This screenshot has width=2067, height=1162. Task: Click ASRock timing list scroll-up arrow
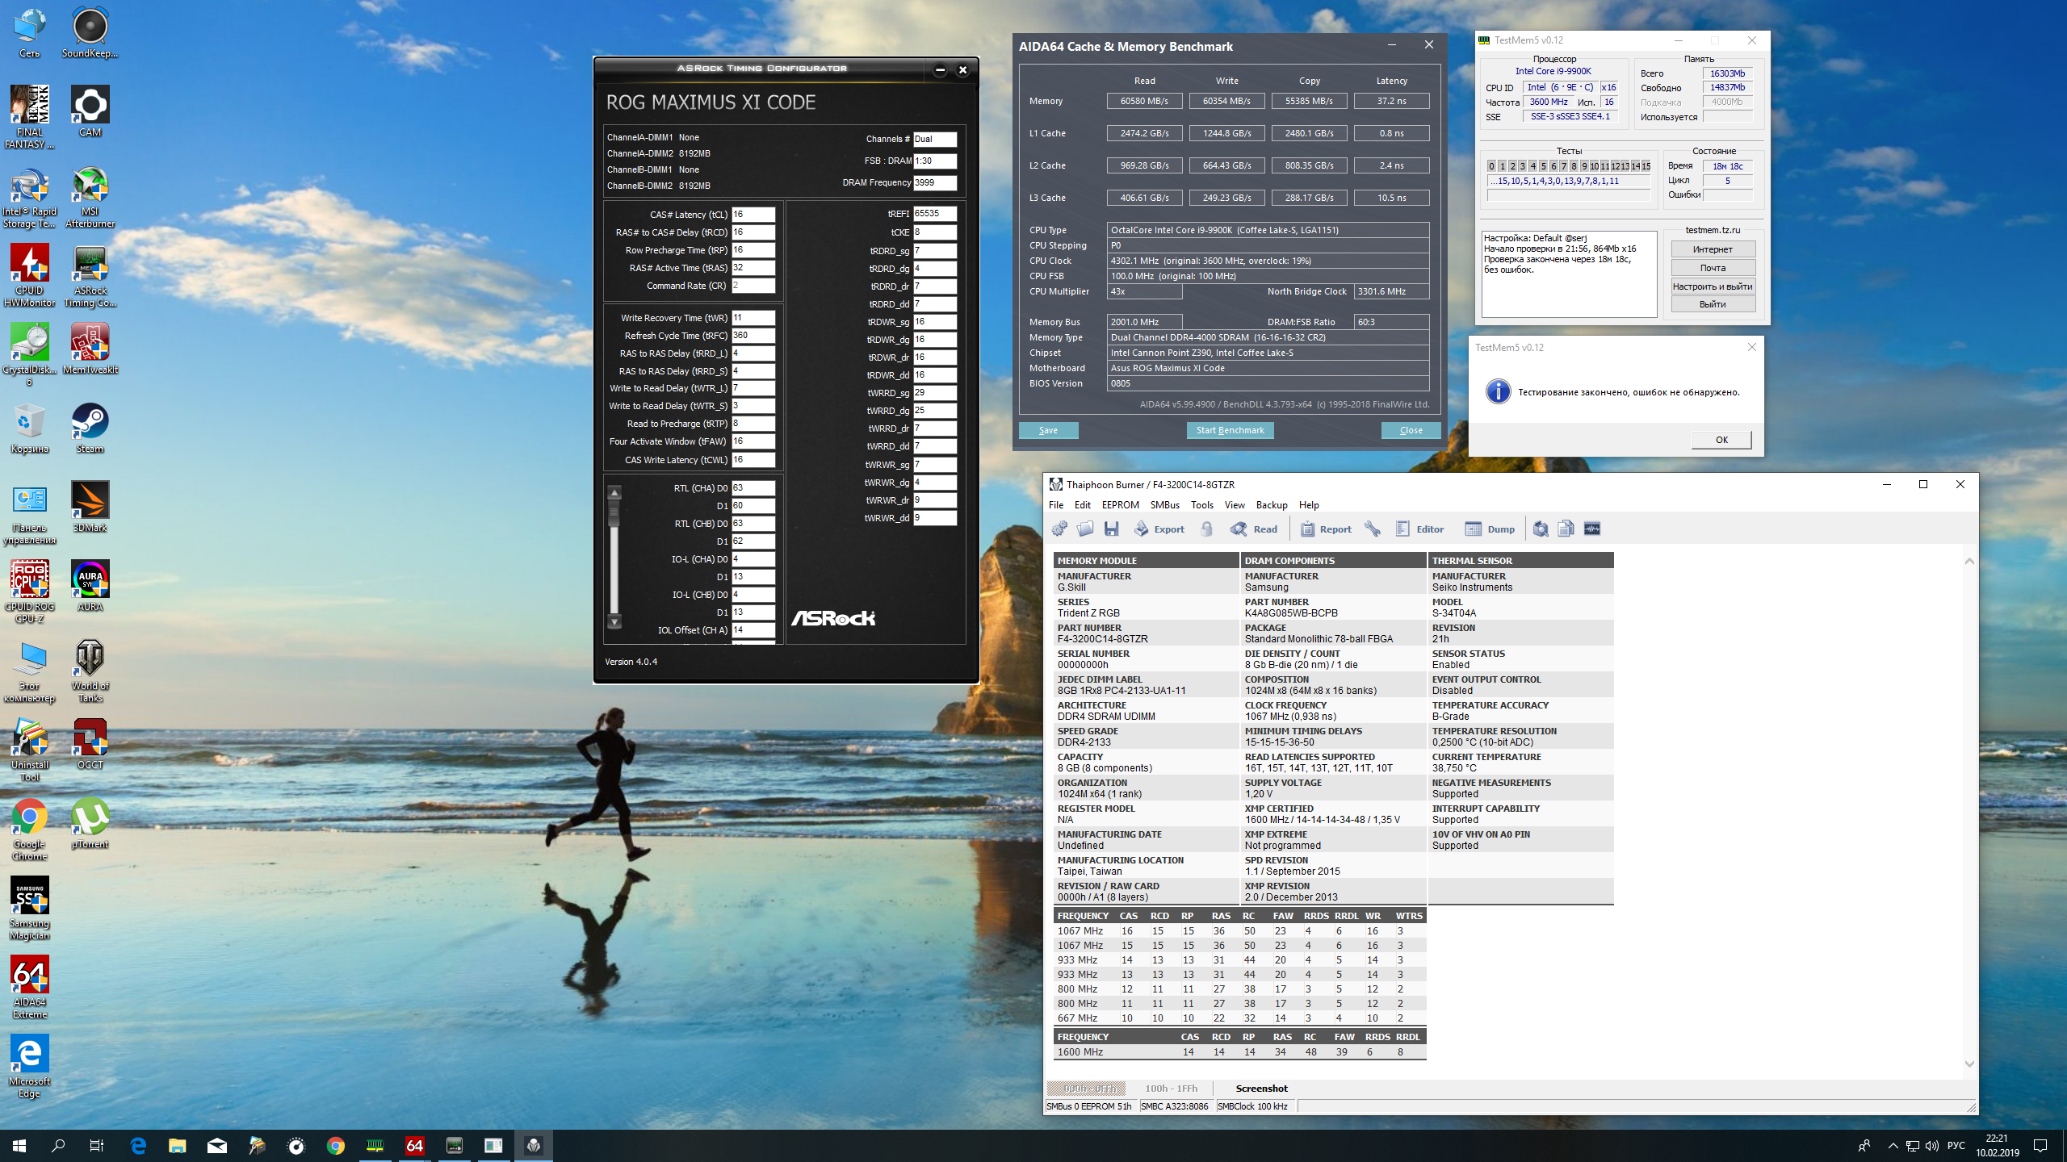(614, 493)
